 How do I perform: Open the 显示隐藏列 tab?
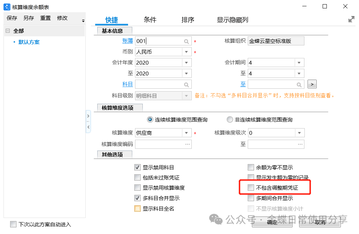click(x=232, y=20)
